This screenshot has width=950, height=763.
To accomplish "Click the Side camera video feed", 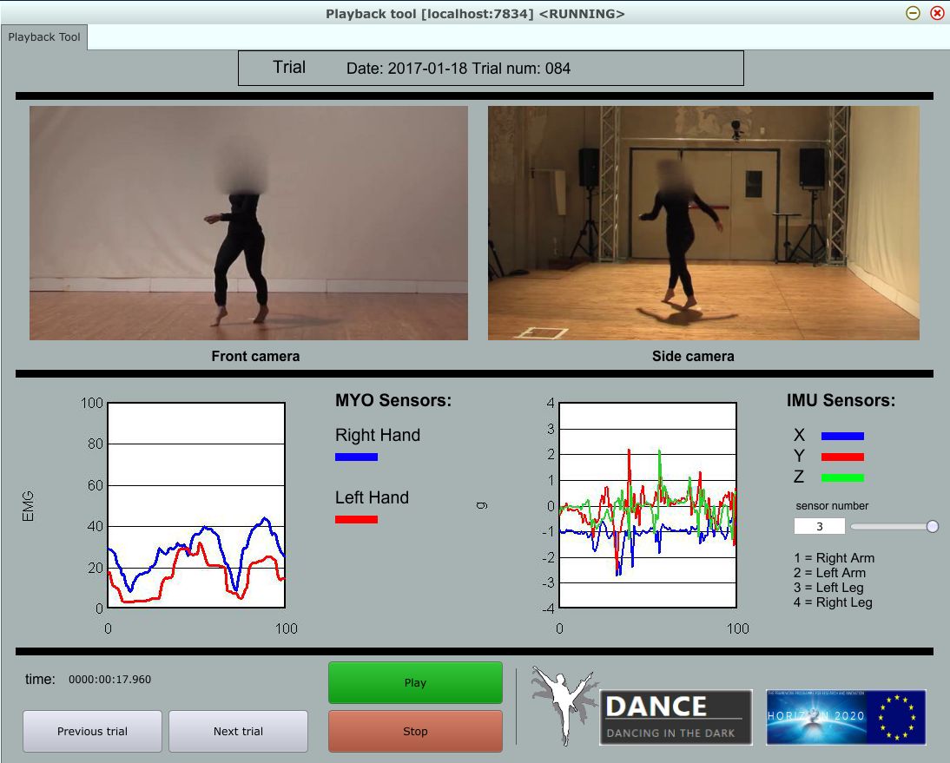I will pos(703,221).
